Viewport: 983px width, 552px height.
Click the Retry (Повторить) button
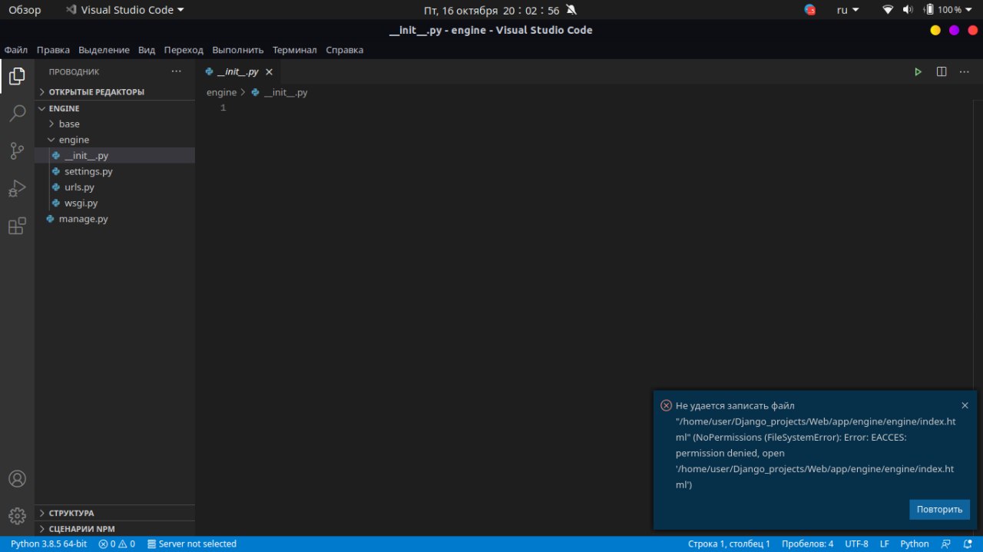(x=939, y=509)
